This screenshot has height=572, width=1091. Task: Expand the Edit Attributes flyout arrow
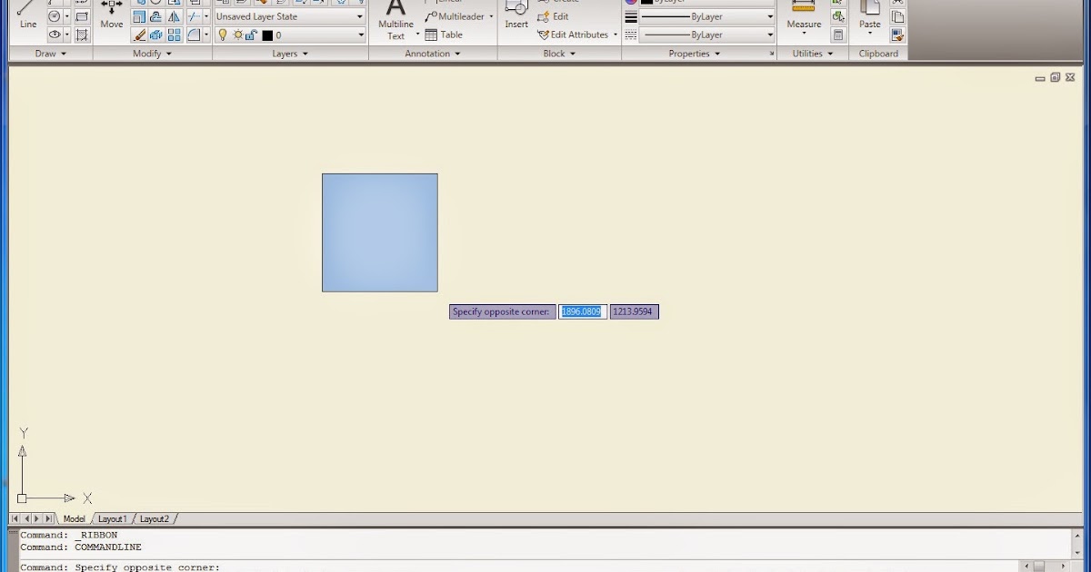616,35
